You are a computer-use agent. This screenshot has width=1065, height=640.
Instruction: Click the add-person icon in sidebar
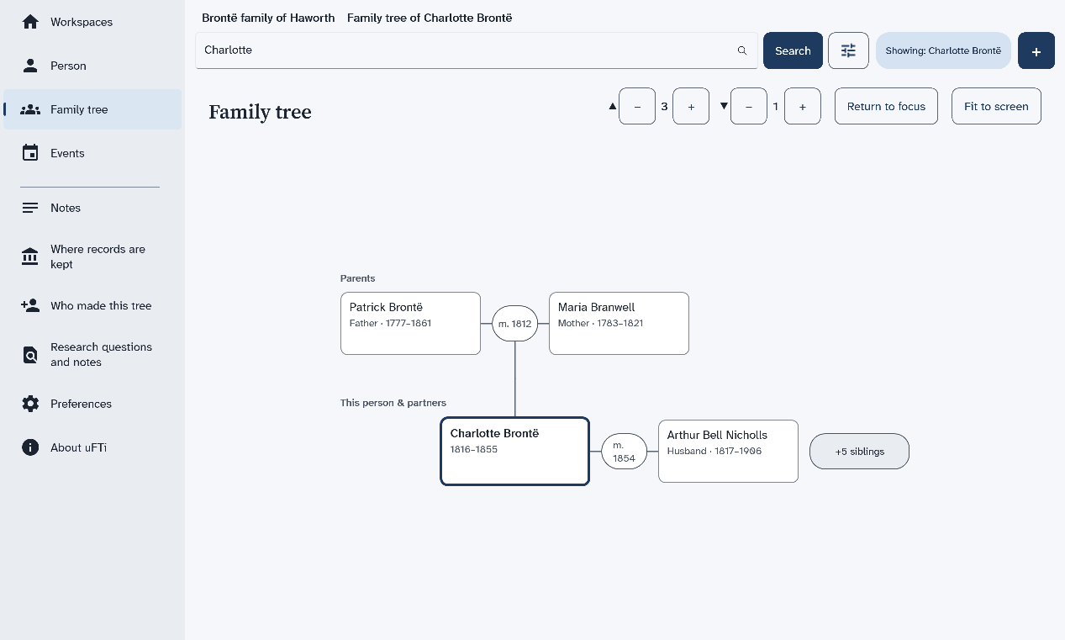coord(30,306)
